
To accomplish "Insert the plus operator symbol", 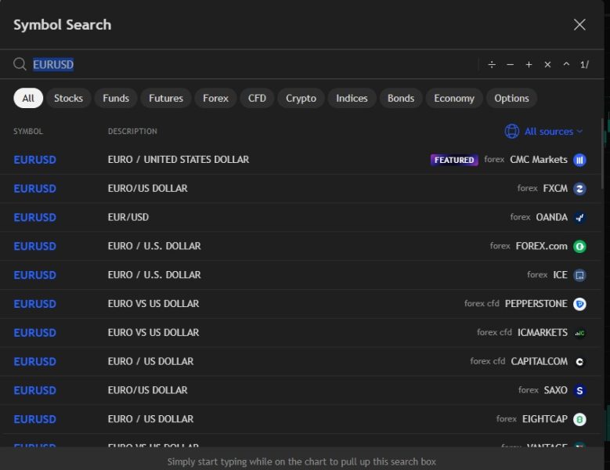I will coord(529,64).
